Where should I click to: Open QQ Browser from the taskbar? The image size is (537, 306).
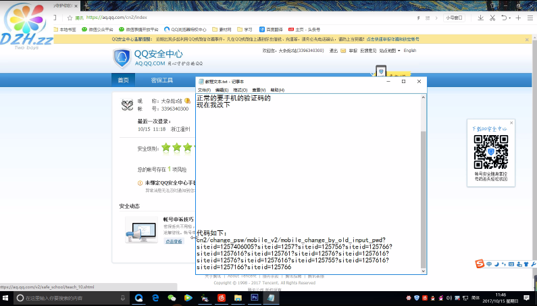click(x=138, y=298)
